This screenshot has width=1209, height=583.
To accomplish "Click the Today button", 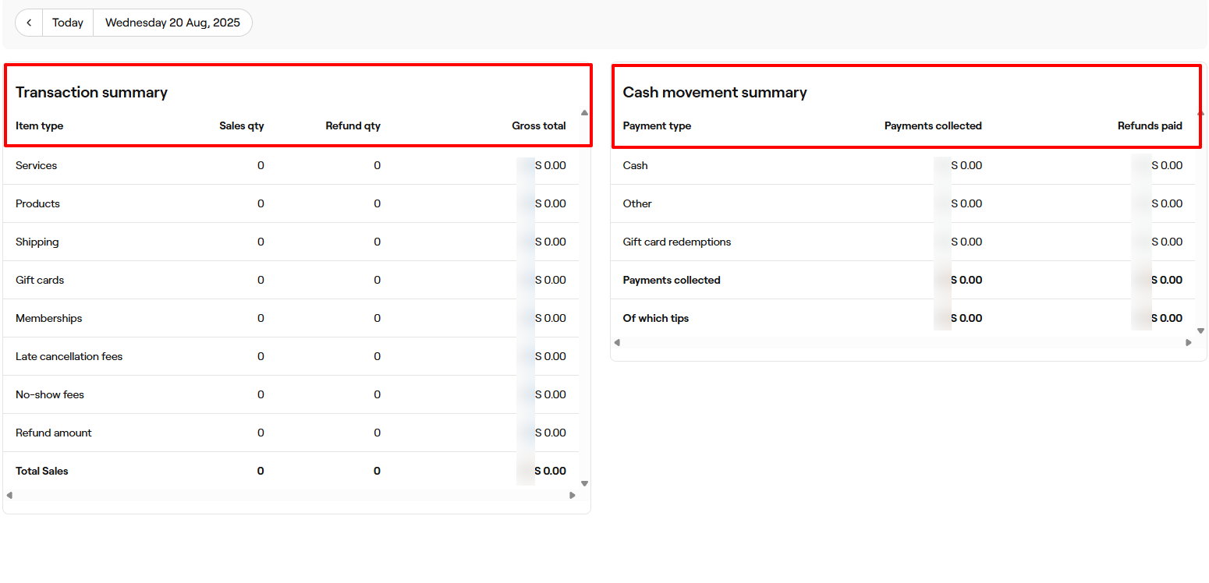I will 68,23.
